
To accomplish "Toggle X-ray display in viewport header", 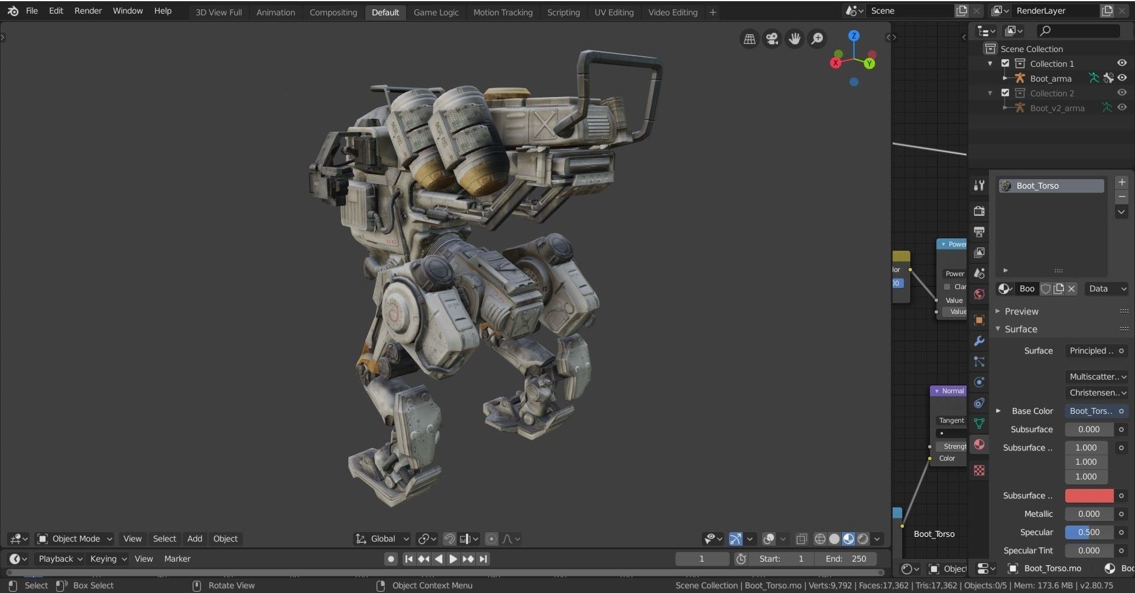I will pyautogui.click(x=802, y=539).
